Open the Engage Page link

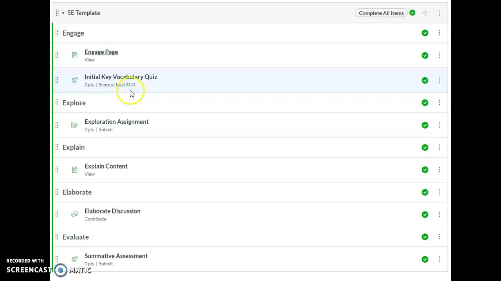101,52
